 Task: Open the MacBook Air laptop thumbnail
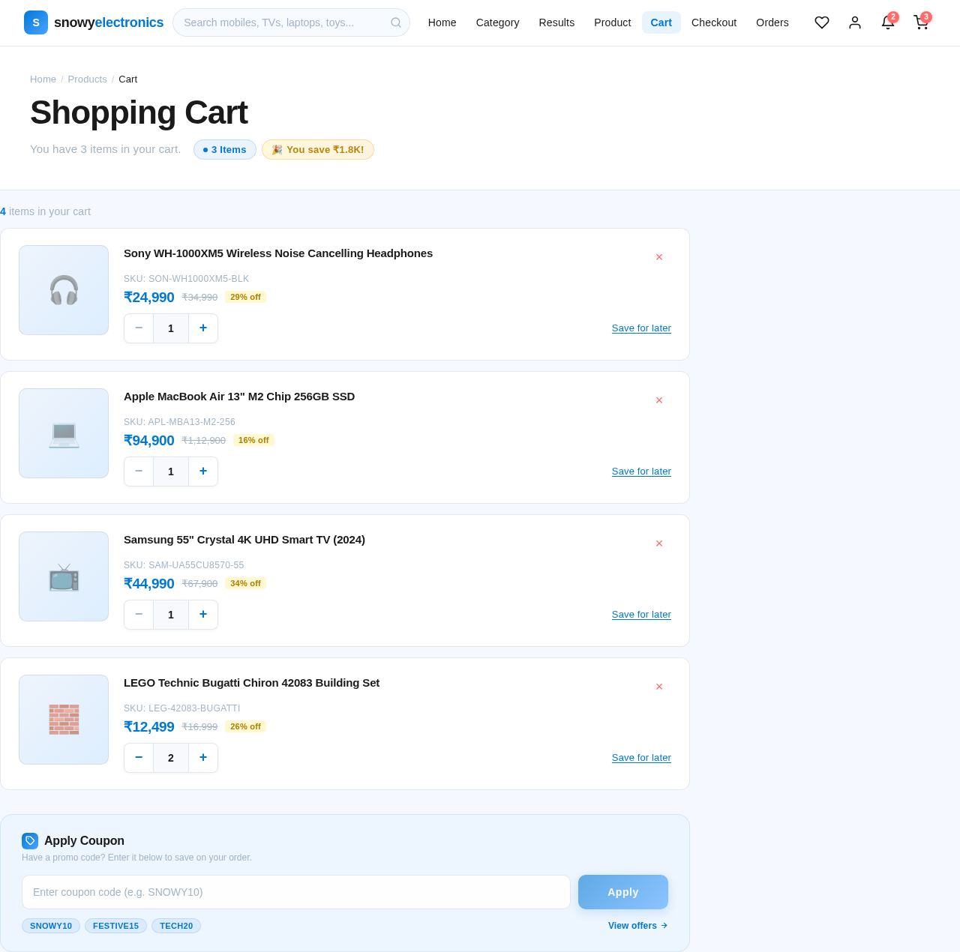[x=64, y=433]
